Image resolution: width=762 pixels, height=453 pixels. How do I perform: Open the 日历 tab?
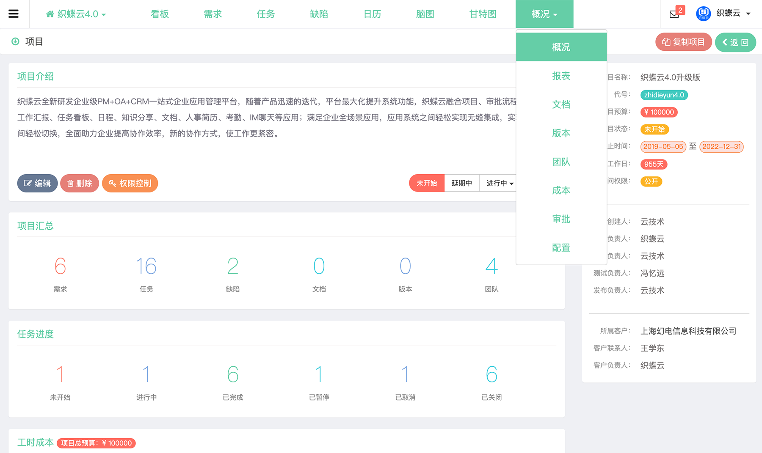point(372,14)
